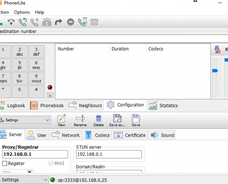Click the conference call icon

[x=47, y=22]
